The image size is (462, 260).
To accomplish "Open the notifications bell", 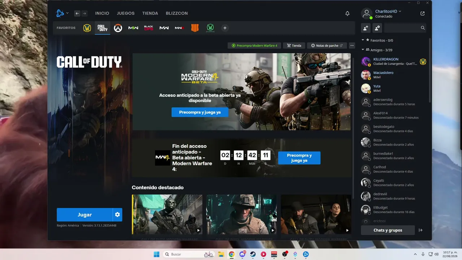I will (347, 13).
